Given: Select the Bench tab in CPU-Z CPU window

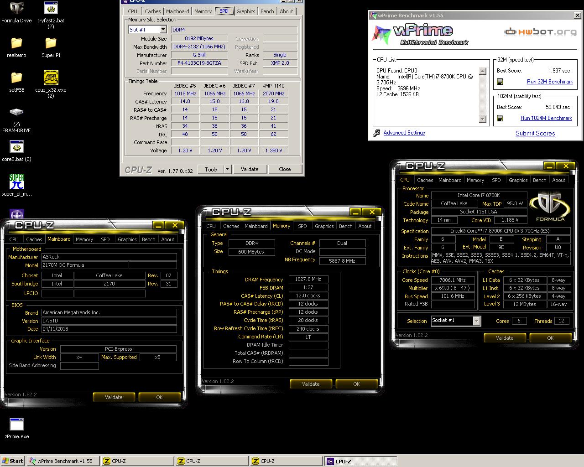Looking at the screenshot, I should (x=539, y=180).
